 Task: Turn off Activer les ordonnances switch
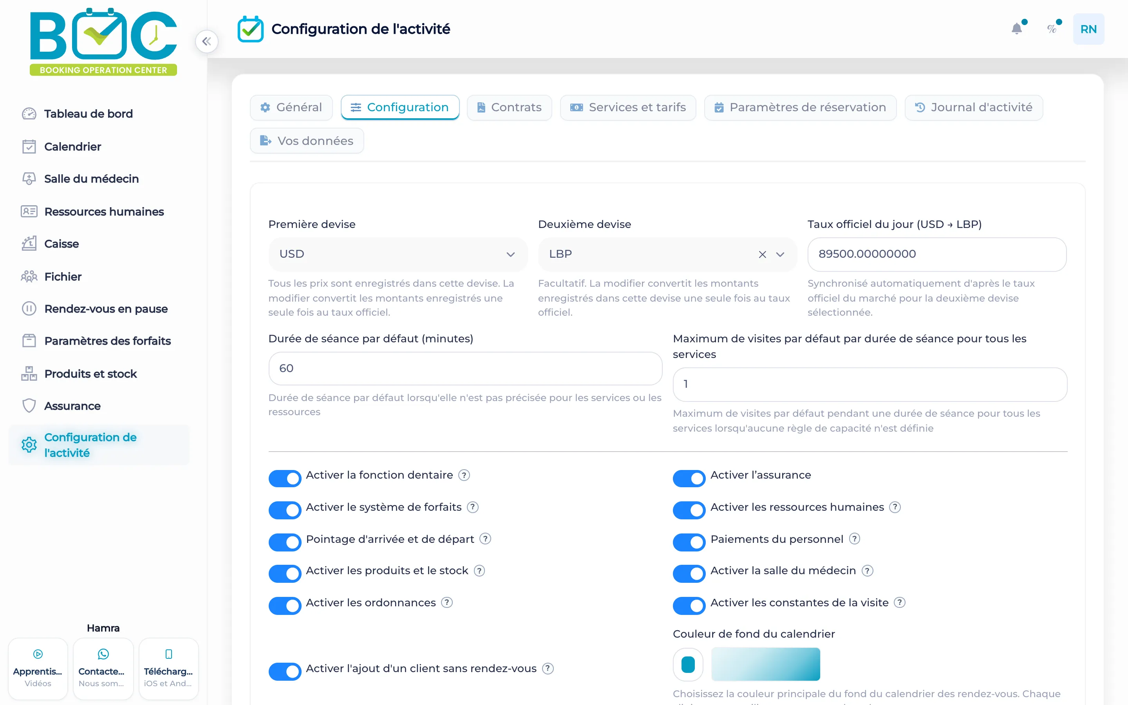pyautogui.click(x=285, y=606)
